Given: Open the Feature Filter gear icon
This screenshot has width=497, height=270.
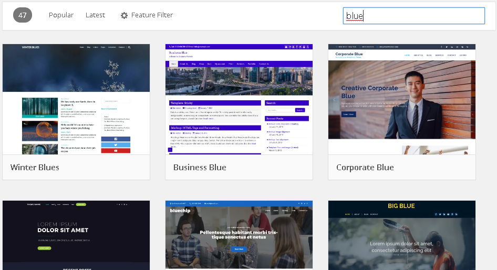Looking at the screenshot, I should [124, 15].
